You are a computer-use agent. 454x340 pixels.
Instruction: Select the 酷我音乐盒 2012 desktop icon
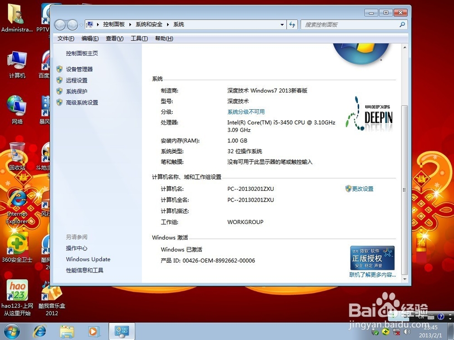52,298
